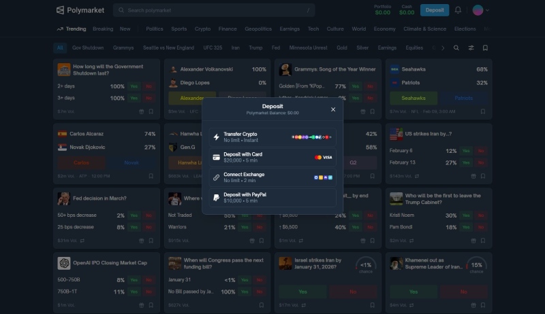The width and height of the screenshot is (545, 314).
Task: Click the bookmark icon in filter bar
Action: 485,48
